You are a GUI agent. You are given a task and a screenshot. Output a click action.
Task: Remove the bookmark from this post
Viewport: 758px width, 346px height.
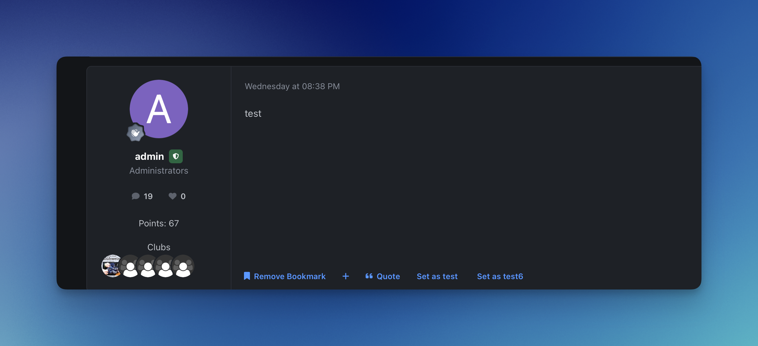pyautogui.click(x=285, y=276)
